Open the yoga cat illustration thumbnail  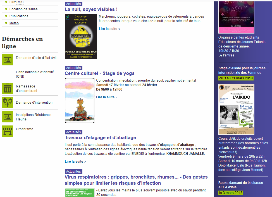80,101
